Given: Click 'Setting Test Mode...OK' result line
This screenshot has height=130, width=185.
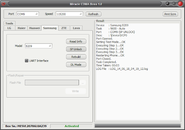Looking at the screenshot, I should [x=111, y=42].
